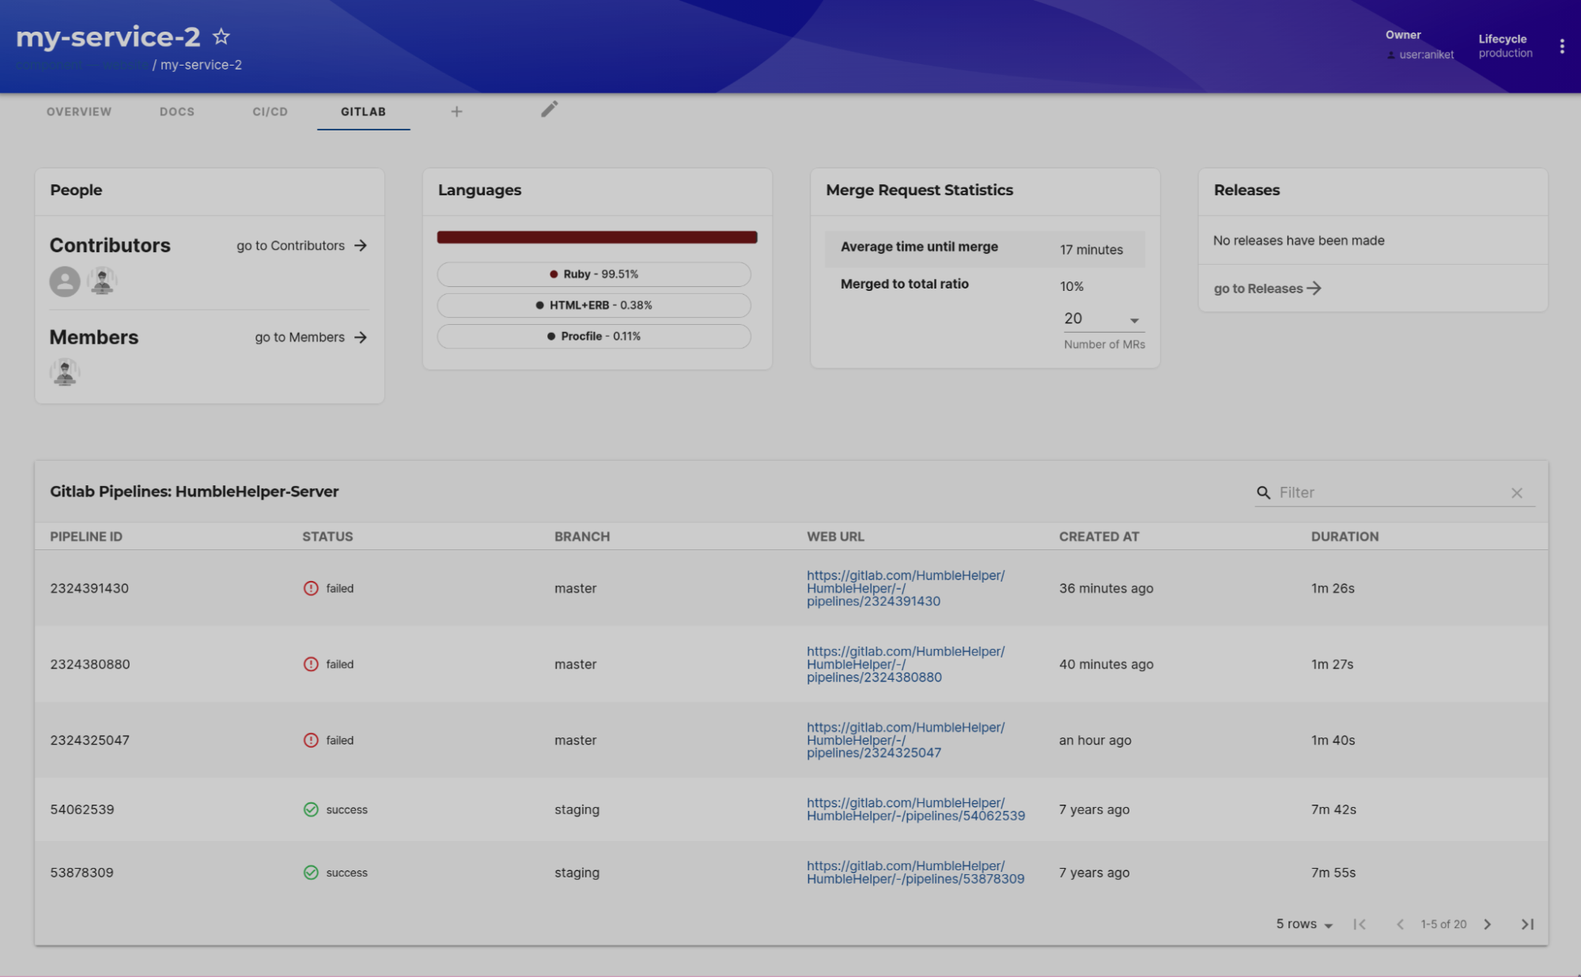Add a new tab using the plus icon
The width and height of the screenshot is (1581, 977).
point(456,111)
